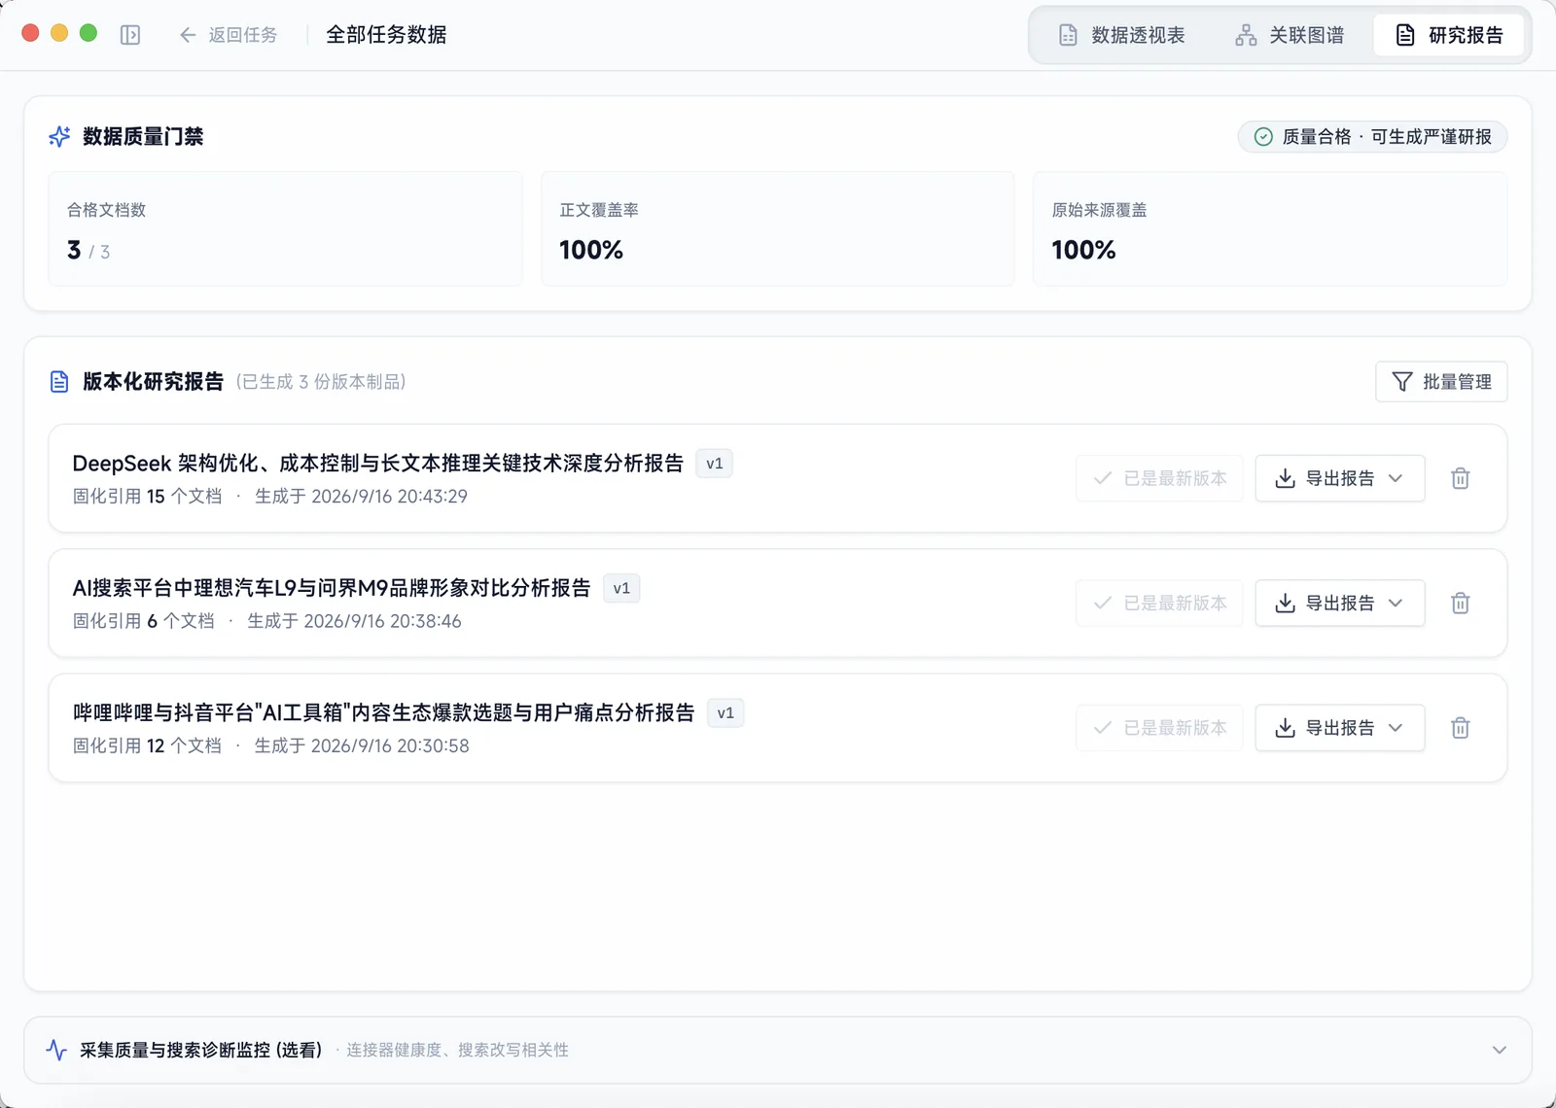Open the 理想汽车L9与问界M9 report title
This screenshot has width=1556, height=1108.
coord(332,588)
